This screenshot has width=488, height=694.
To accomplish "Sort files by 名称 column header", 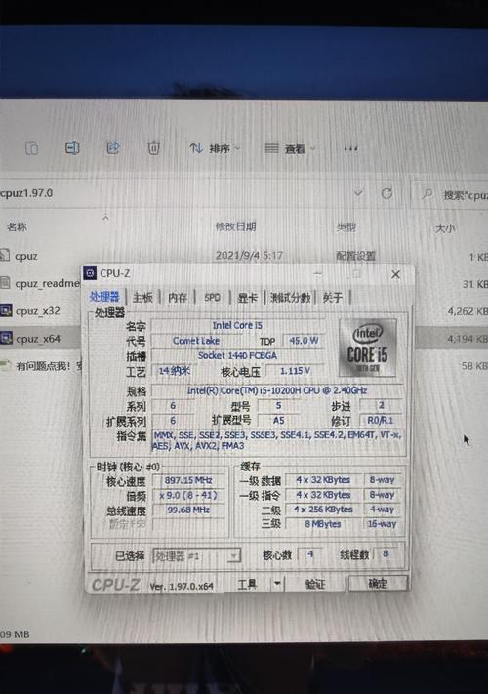I will pos(17,227).
